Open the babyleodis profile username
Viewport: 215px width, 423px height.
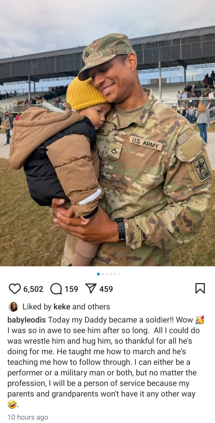point(27,320)
